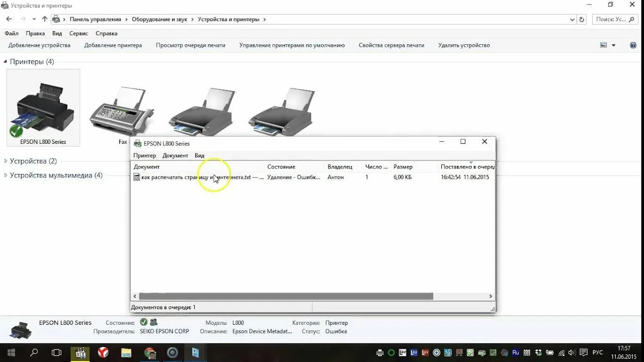The width and height of the screenshot is (644, 362).
Task: Refresh the Devices and Printers view
Action: (582, 19)
